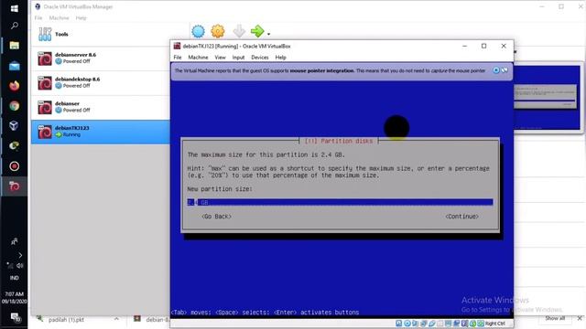This screenshot has width=586, height=329.
Task: Open the Help menu in the VM window
Action: [x=281, y=58]
